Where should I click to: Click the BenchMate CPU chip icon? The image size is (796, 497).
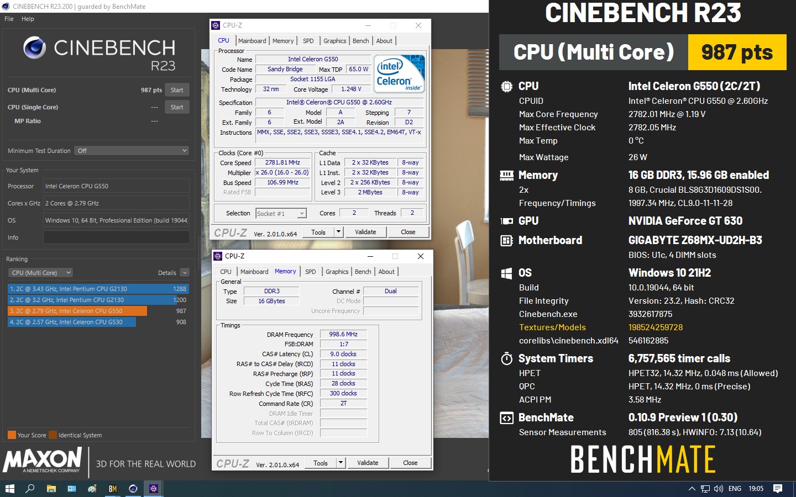tap(506, 87)
